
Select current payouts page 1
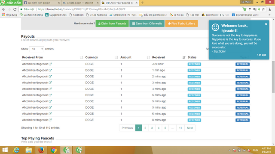(x=139, y=128)
